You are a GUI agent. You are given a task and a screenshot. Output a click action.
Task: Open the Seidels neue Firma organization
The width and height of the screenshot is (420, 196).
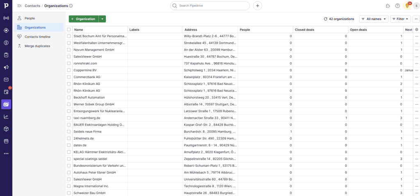pyautogui.click(x=88, y=132)
